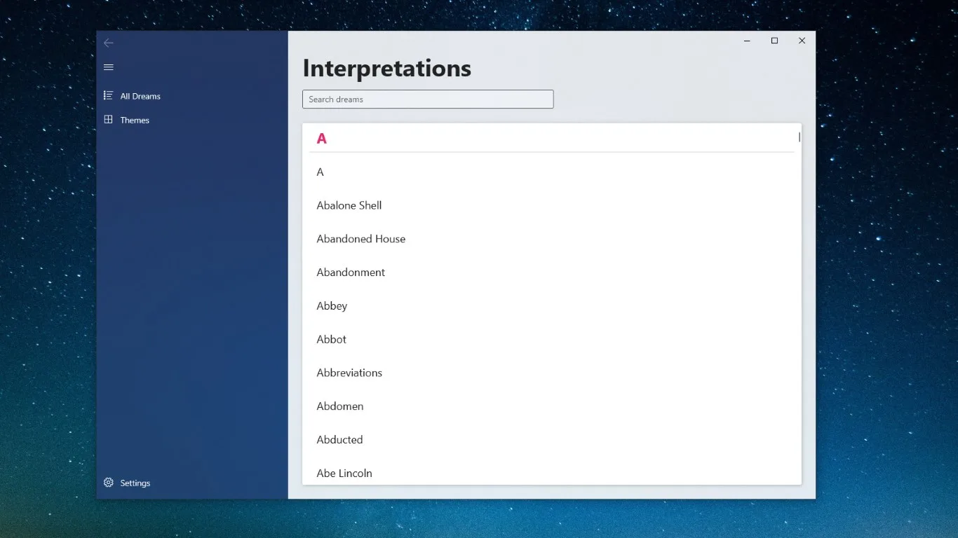Open Abandoned House interpretation
The image size is (958, 538).
coord(552,239)
